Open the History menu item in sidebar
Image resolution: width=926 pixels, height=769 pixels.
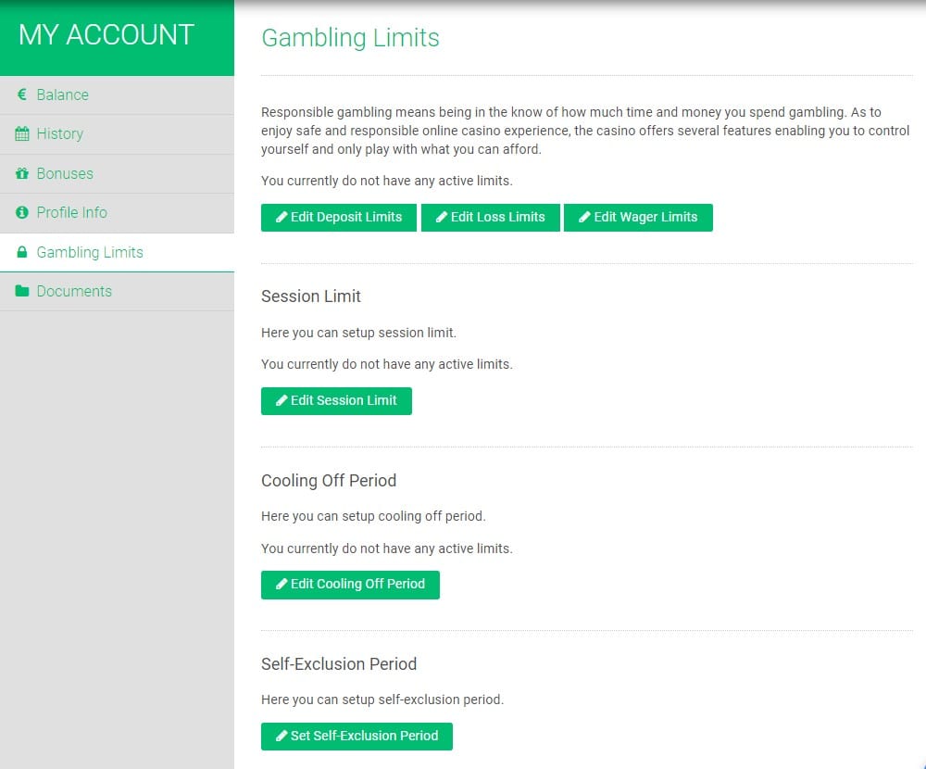[x=60, y=134]
